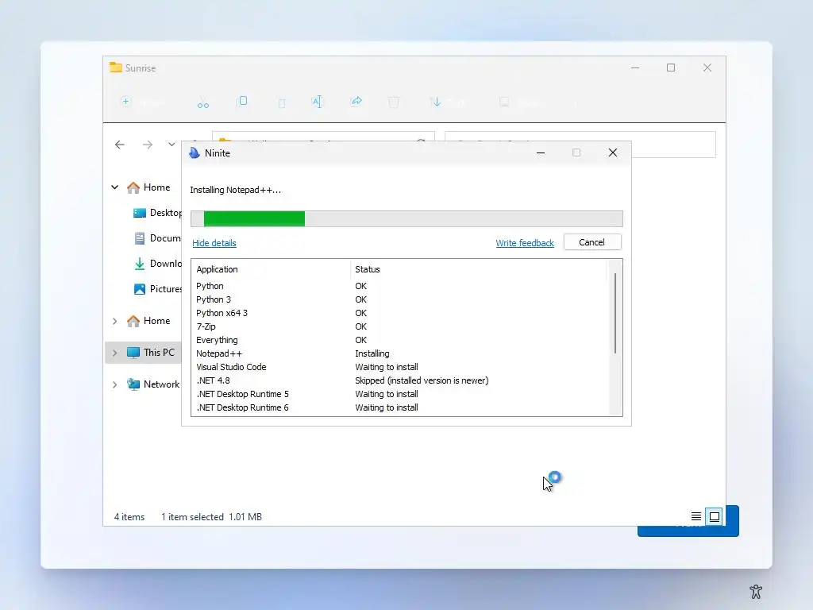813x610 pixels.
Task: Close the Sunrise Explorer window
Action: click(707, 68)
